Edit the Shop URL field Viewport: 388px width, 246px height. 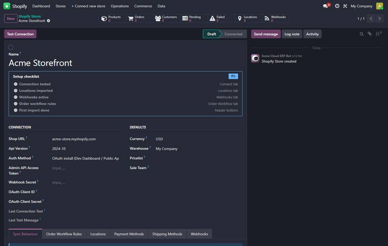point(86,139)
